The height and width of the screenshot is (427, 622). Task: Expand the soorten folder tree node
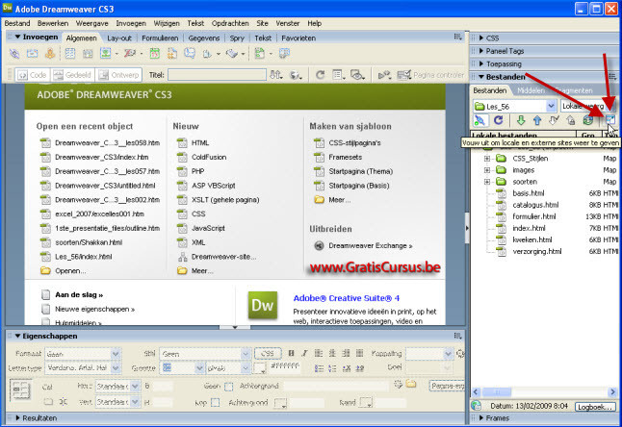tap(487, 182)
